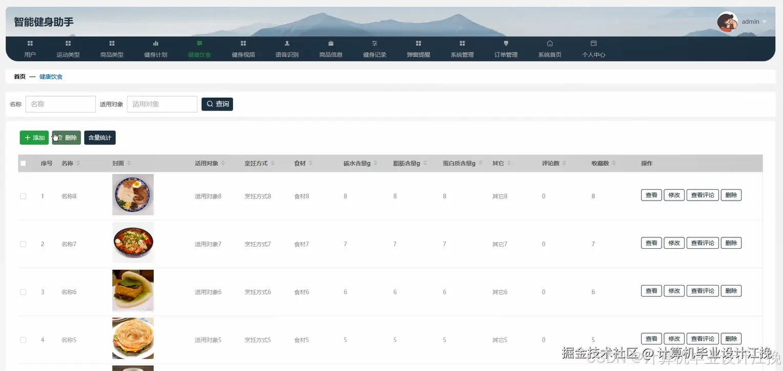783x371 pixels.
Task: Click 查看评论 for row 名称7
Action: [703, 243]
